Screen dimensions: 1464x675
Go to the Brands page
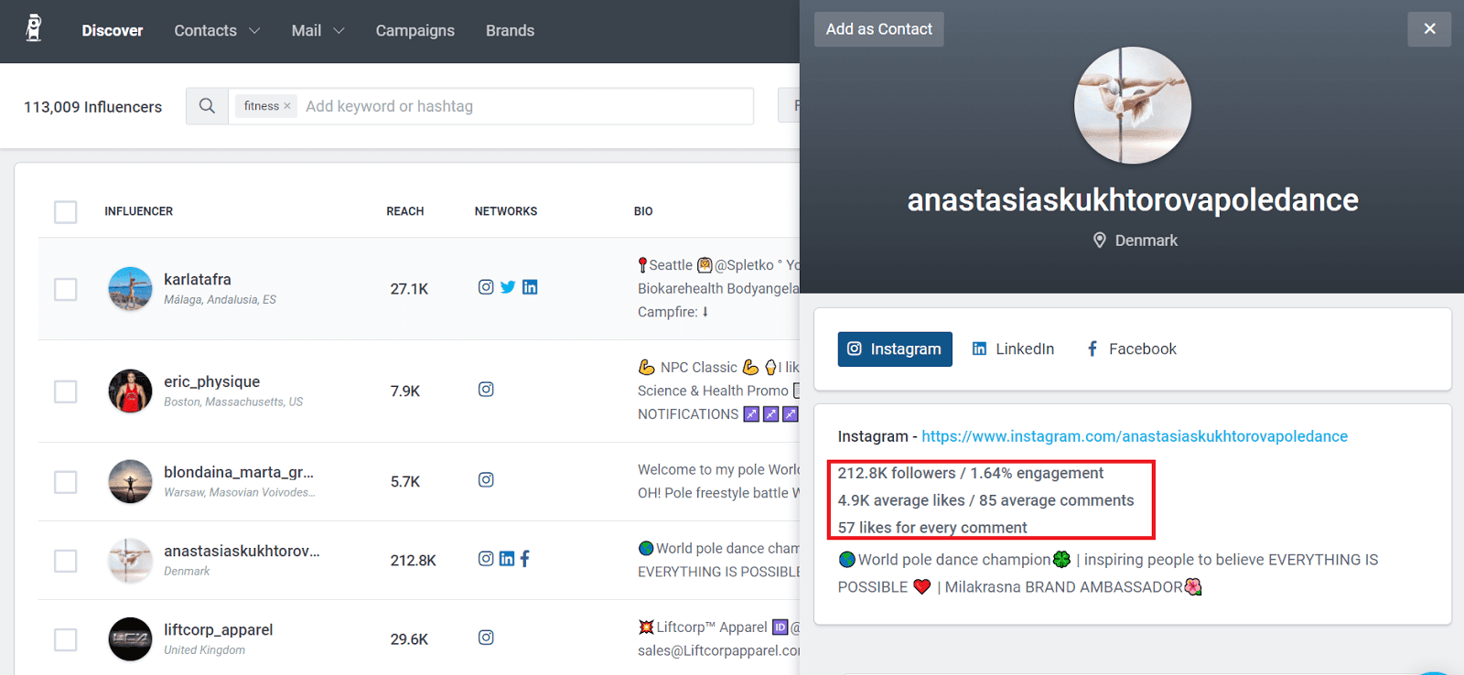click(510, 30)
